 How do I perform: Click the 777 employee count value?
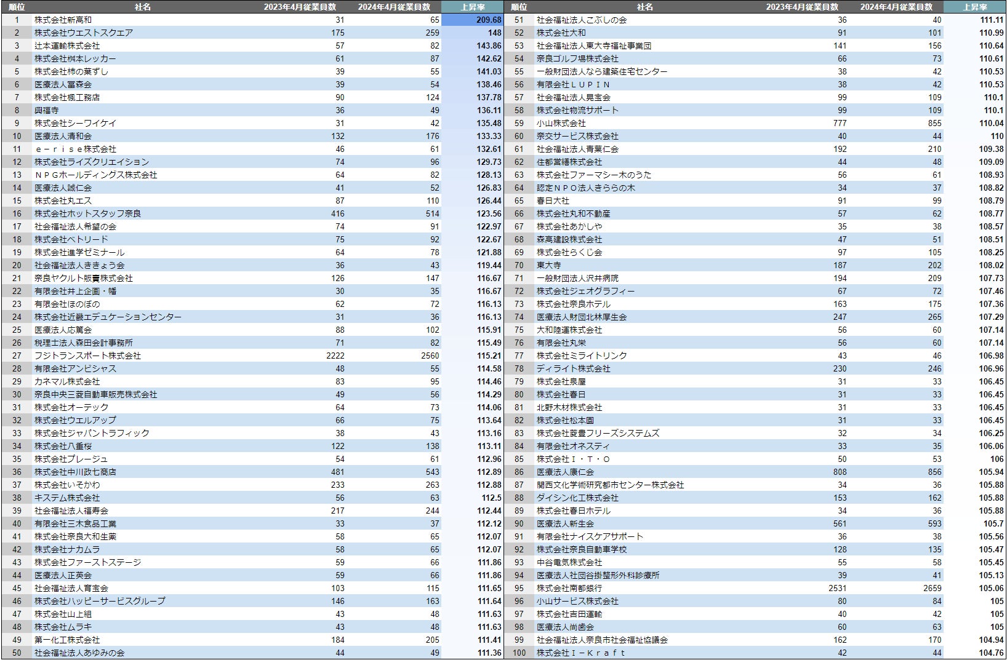click(840, 123)
